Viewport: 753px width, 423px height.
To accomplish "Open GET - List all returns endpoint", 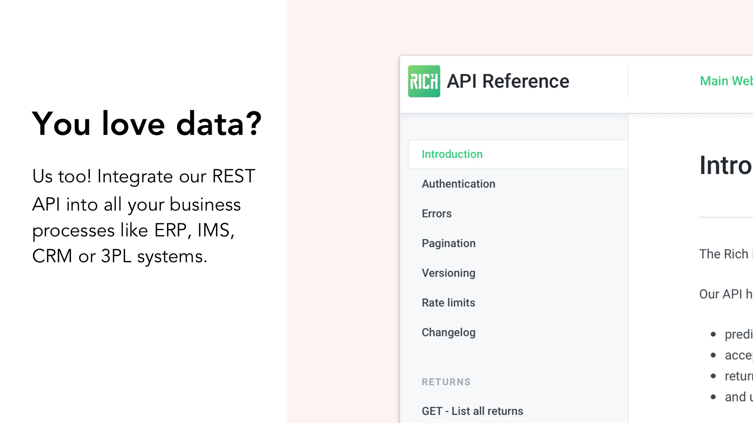I will pyautogui.click(x=472, y=411).
